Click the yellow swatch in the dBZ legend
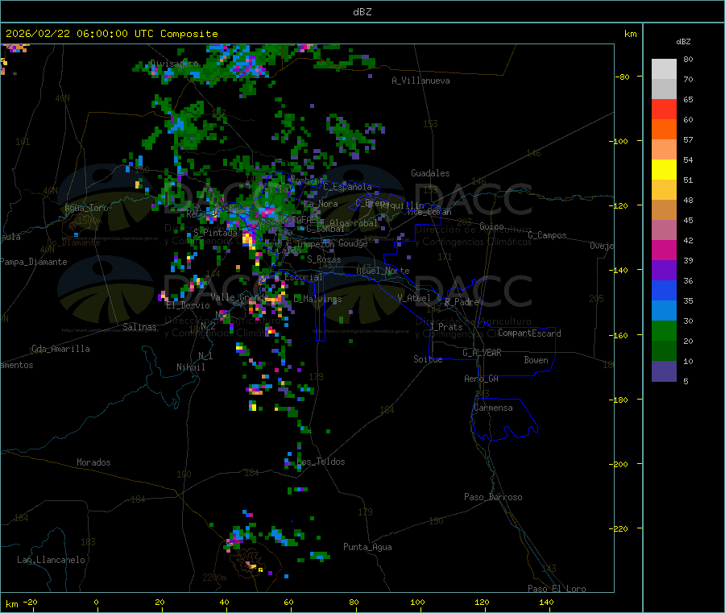This screenshot has height=613, width=725. pyautogui.click(x=664, y=170)
